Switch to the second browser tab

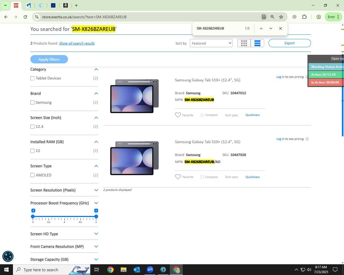click(x=29, y=5)
